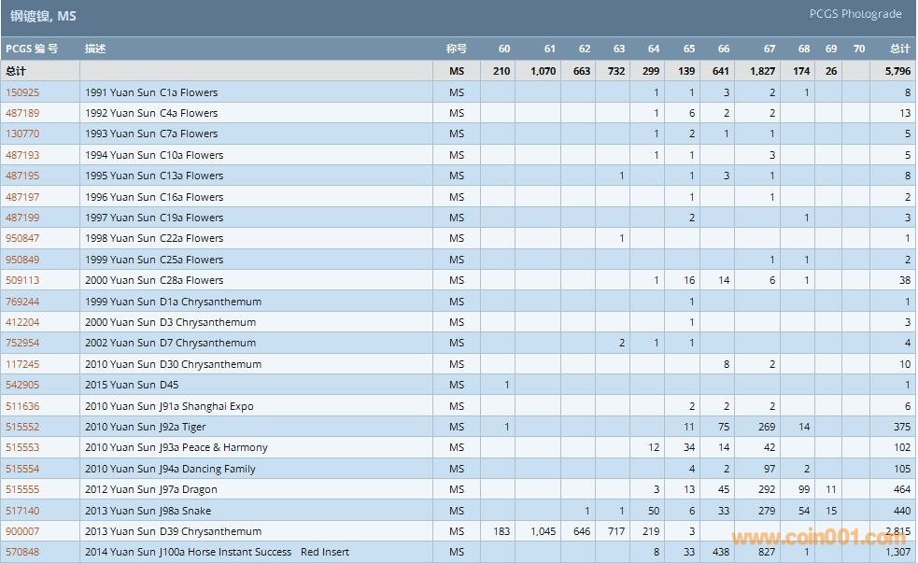Click the 描述 column header
The height and width of the screenshot is (563, 918).
95,49
